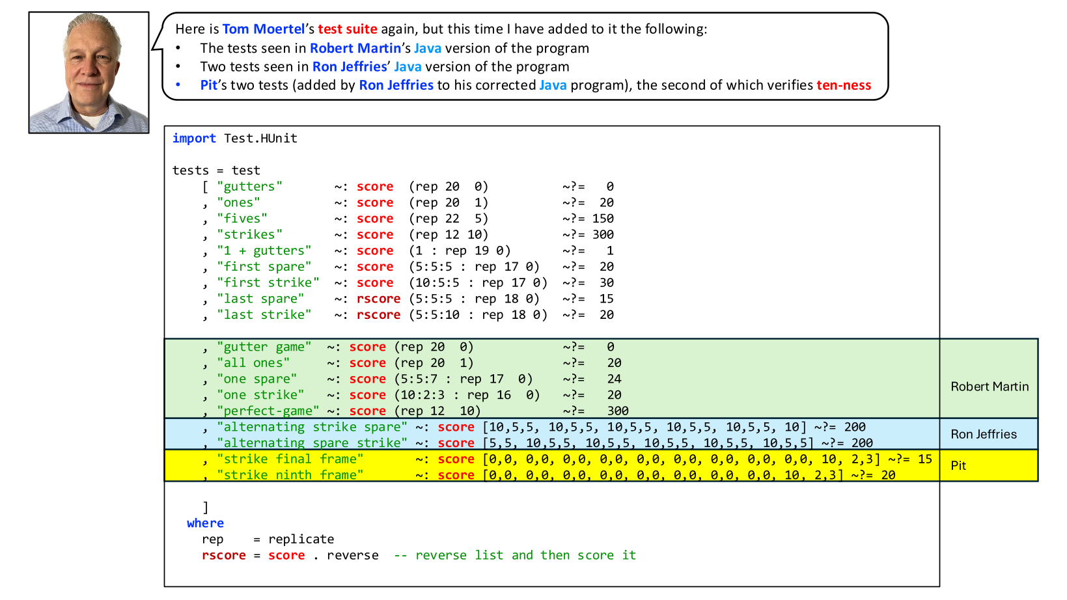The image size is (1067, 600).
Task: Click the red 'test suite' text
Action: click(x=348, y=29)
